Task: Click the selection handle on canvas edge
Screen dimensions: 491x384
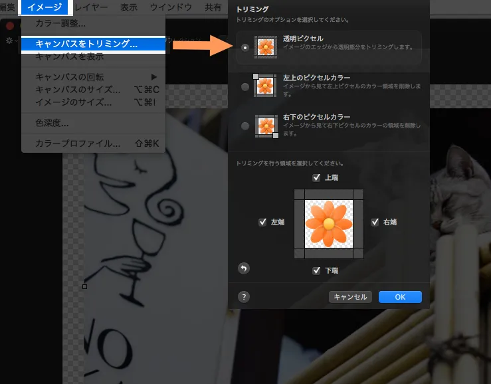Action: 84,286
